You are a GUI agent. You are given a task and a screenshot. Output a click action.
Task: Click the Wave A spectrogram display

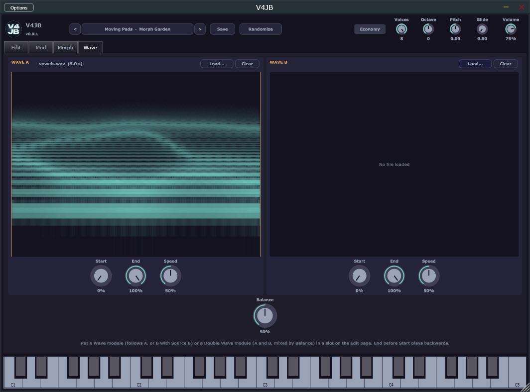(136, 164)
